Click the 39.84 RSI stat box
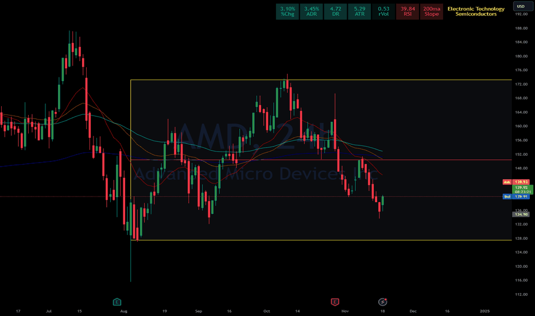Viewport: 535px width, 316px height. 408,11
